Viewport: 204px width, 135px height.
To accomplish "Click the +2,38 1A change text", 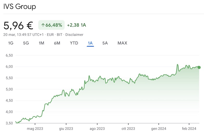I will tap(76, 25).
